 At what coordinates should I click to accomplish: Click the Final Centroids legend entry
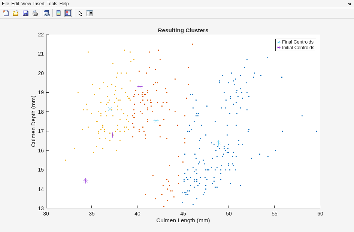297,42
